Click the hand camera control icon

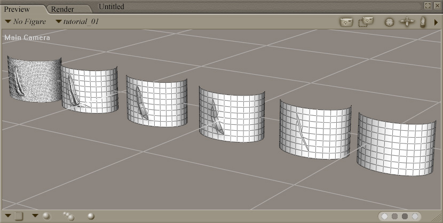423,22
